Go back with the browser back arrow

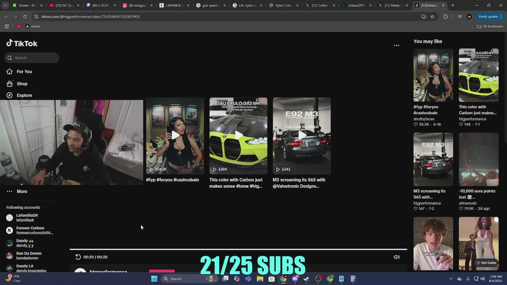pyautogui.click(x=6, y=17)
